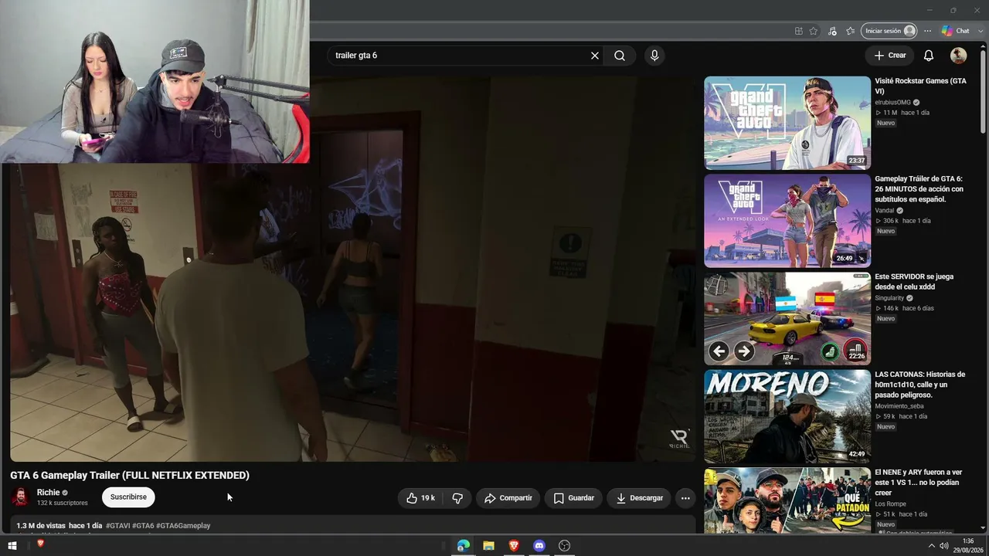Viewport: 989px width, 556px height.
Task: Open Brave browser in taskbar center
Action: click(514, 546)
